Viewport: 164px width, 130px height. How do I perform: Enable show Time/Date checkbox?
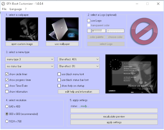pyautogui.click(x=7, y=86)
